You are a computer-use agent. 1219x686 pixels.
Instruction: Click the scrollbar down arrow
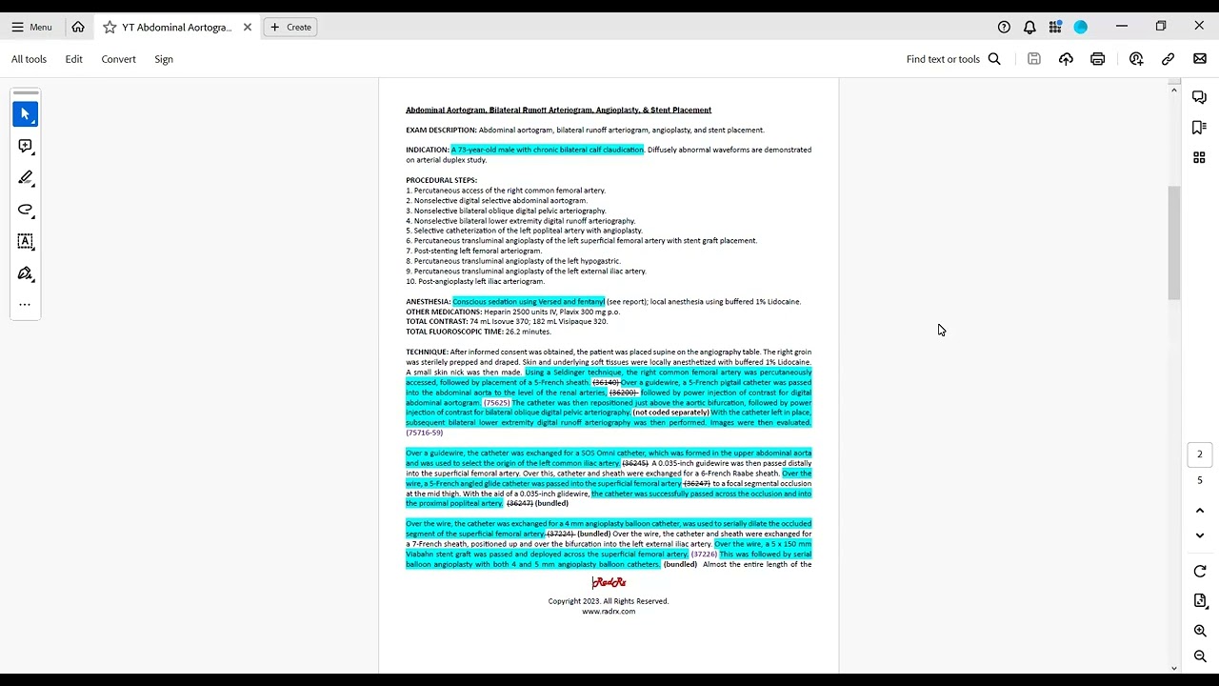click(x=1174, y=668)
